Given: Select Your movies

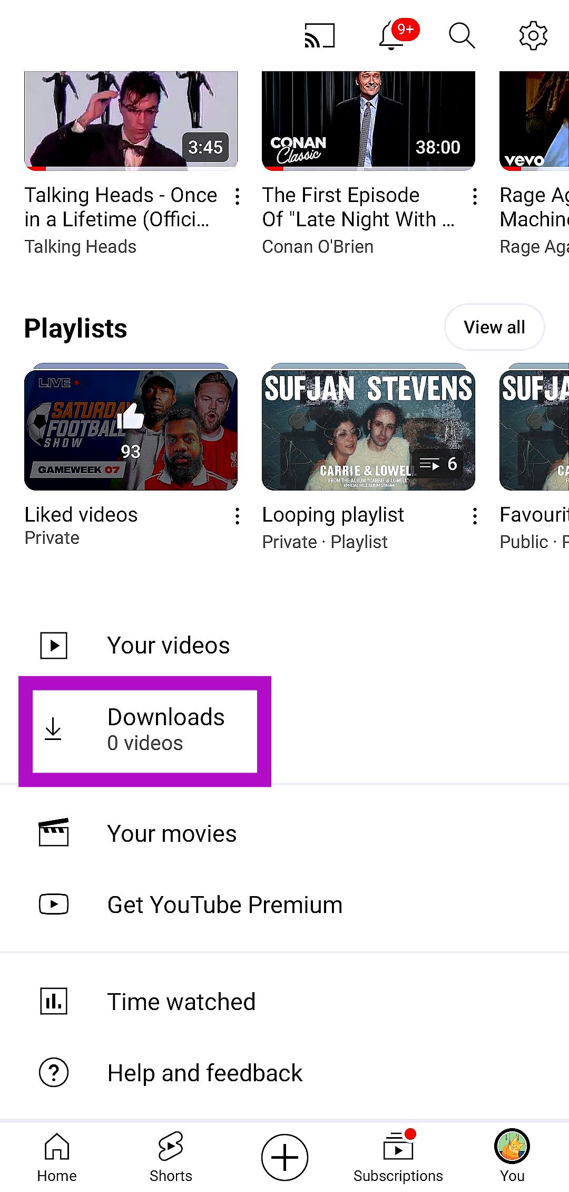Looking at the screenshot, I should (x=172, y=834).
